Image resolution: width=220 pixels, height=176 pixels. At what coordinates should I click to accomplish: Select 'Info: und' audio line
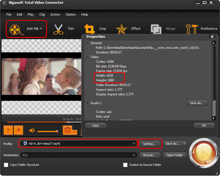coord(103,117)
